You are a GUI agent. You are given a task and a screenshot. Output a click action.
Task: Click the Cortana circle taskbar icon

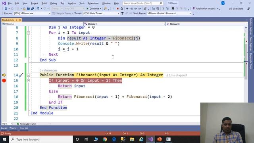click(x=77, y=139)
